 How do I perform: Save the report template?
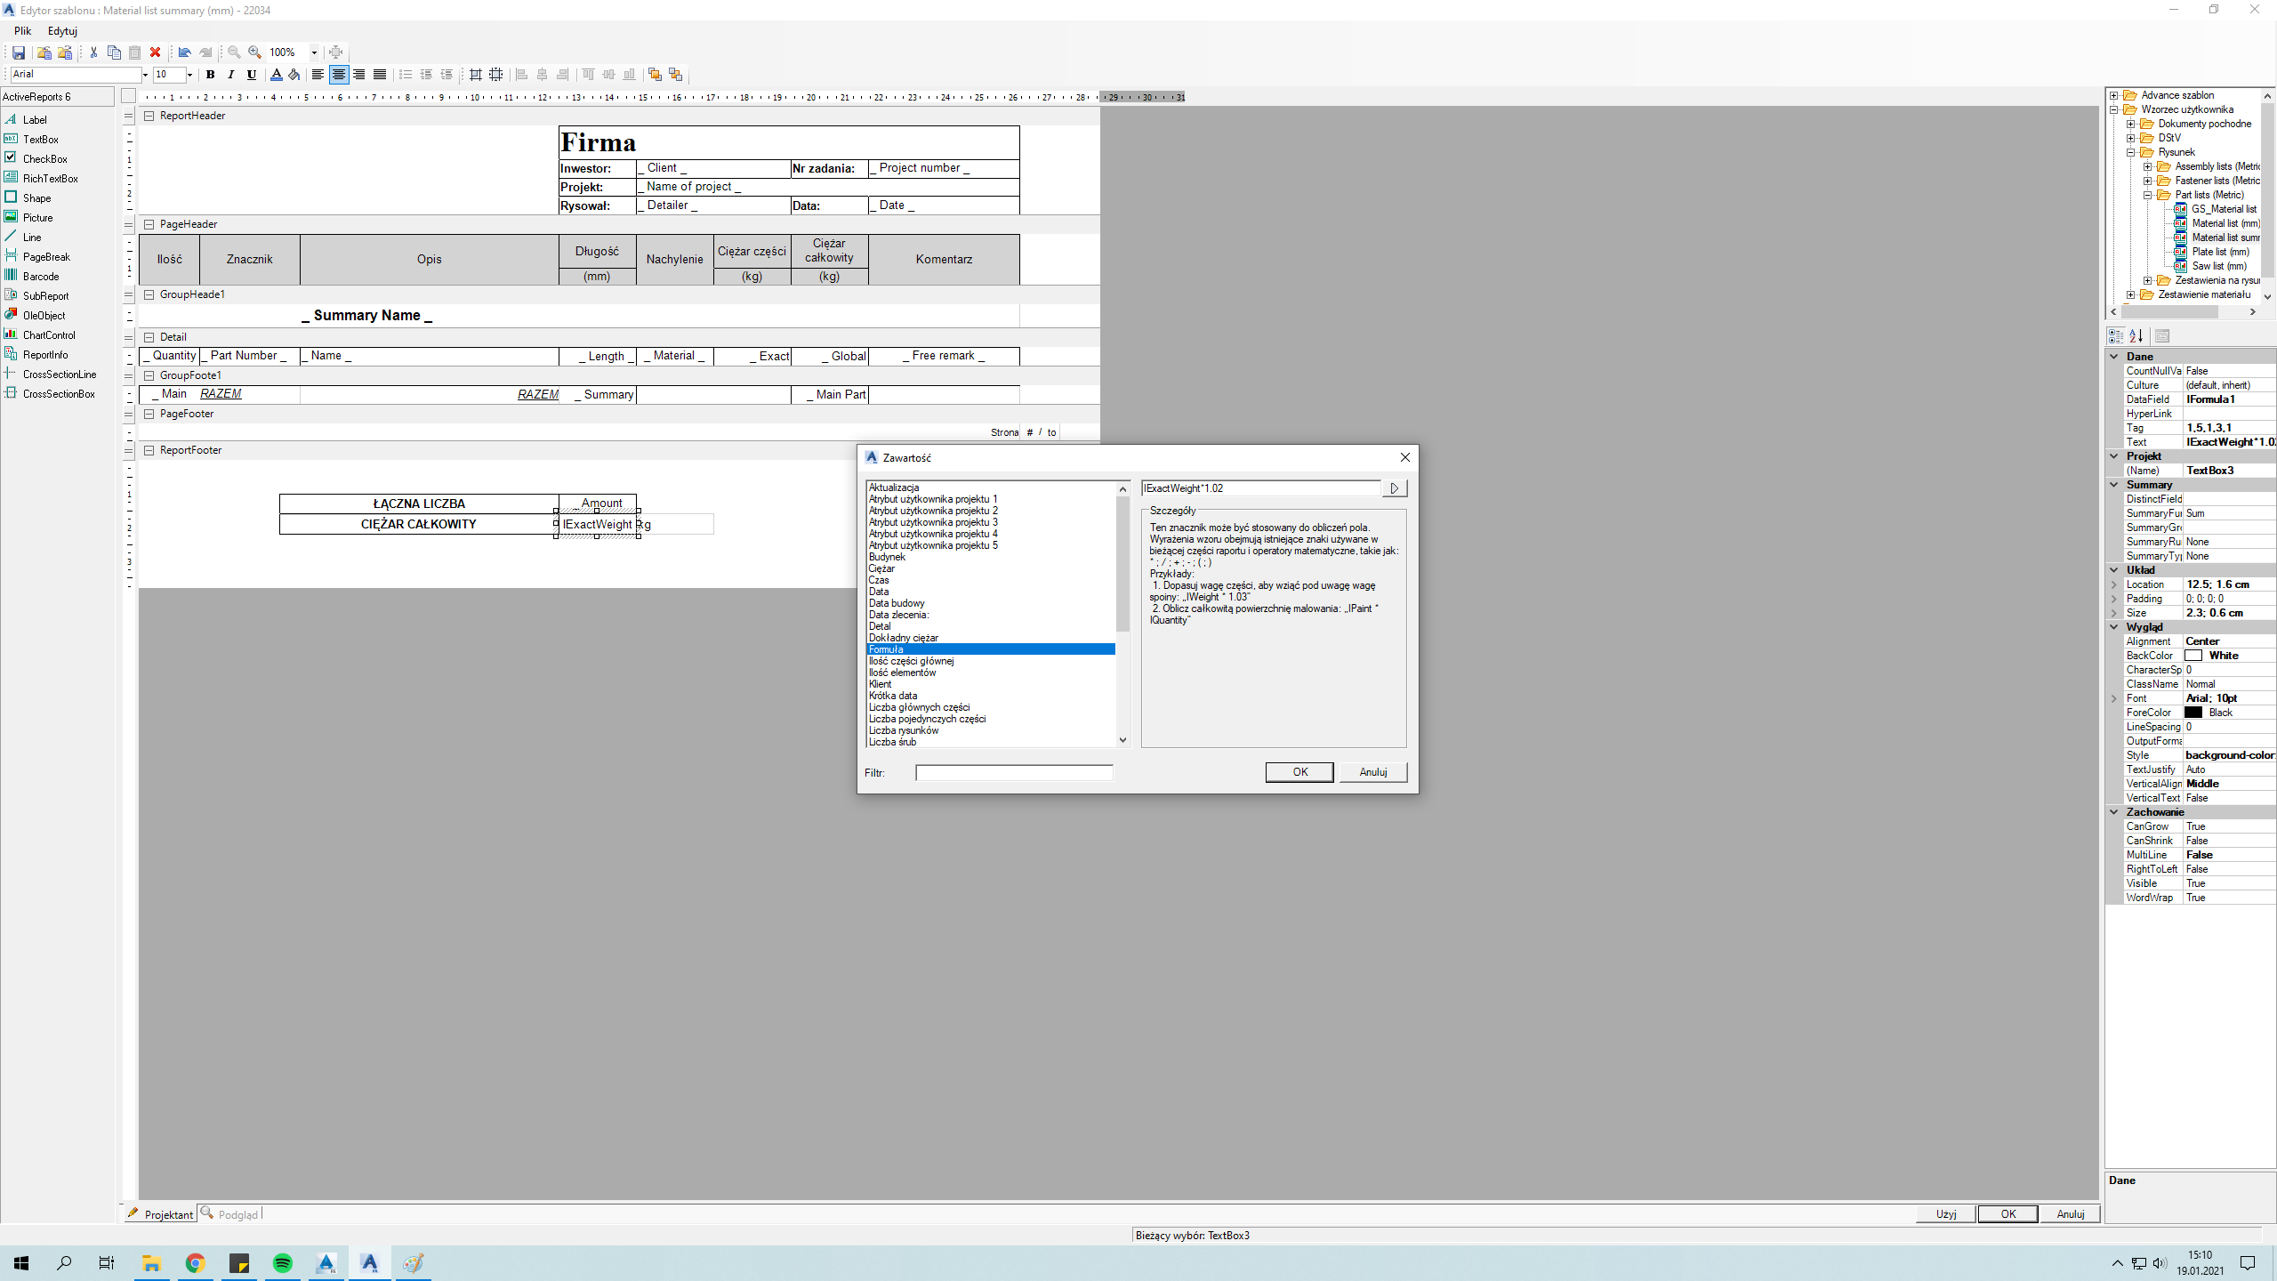[18, 52]
